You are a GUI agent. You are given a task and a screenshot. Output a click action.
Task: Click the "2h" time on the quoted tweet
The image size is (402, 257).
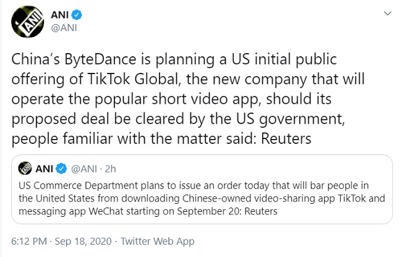point(111,167)
